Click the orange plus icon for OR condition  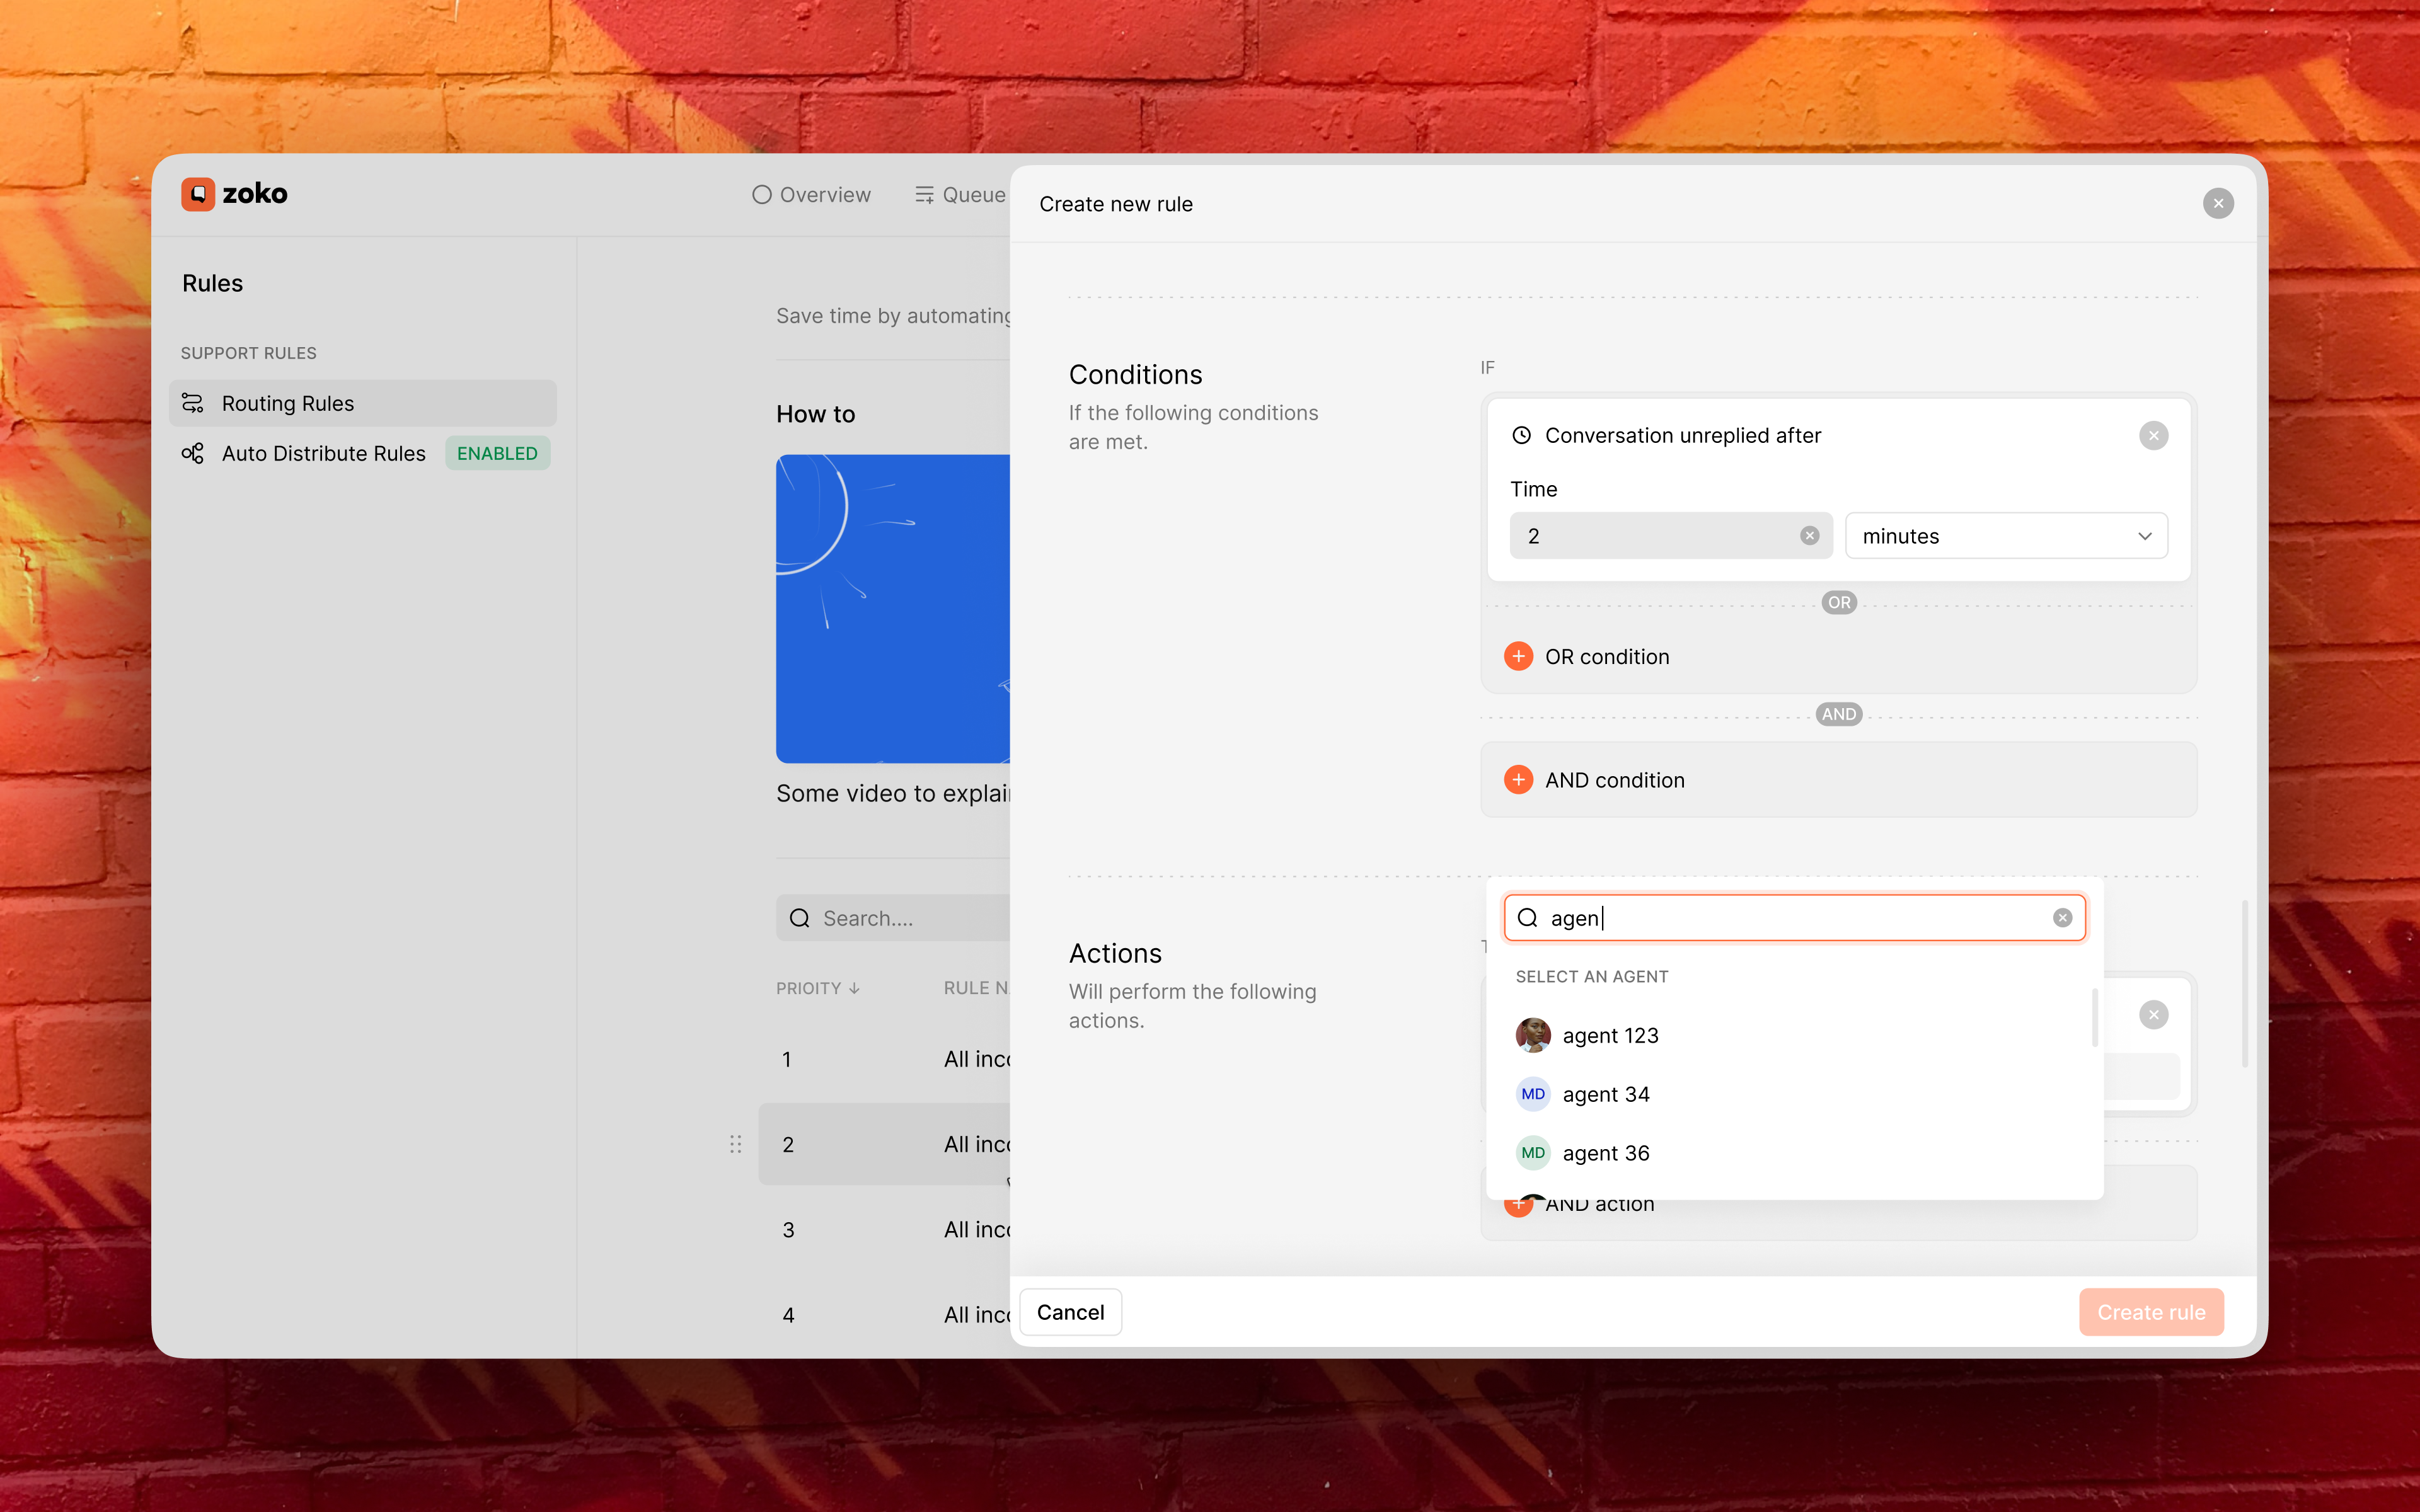1518,656
